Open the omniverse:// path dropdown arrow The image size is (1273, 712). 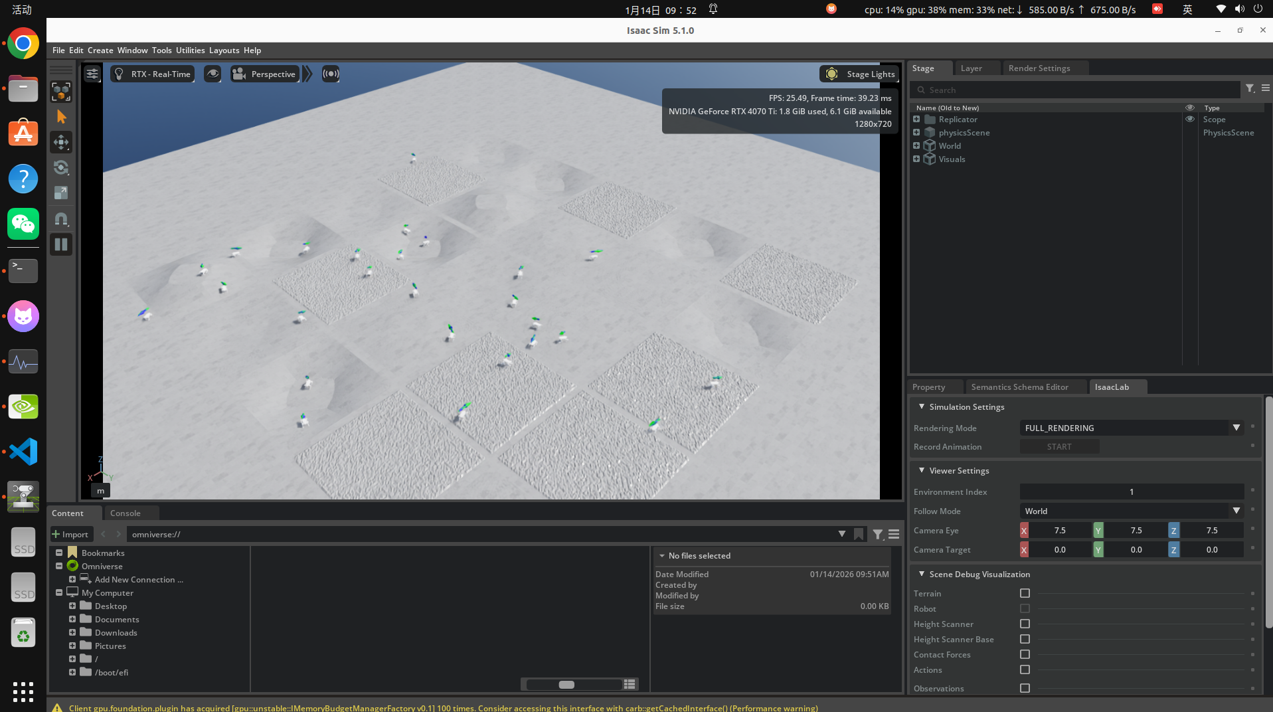point(841,534)
